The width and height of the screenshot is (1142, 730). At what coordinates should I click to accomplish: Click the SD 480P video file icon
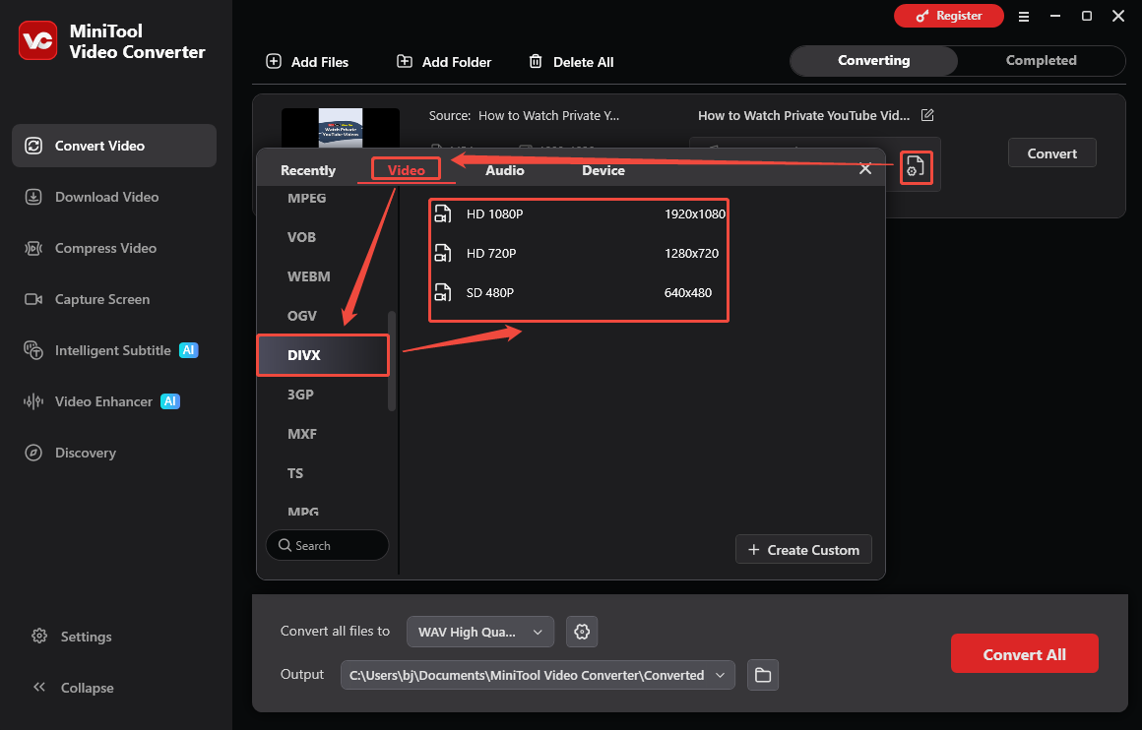point(443,292)
